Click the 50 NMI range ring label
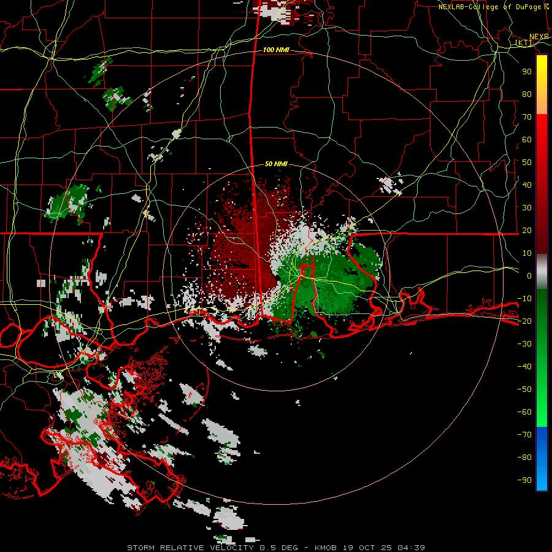552x552 pixels. (x=276, y=164)
